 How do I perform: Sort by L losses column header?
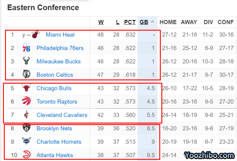coord(118,22)
